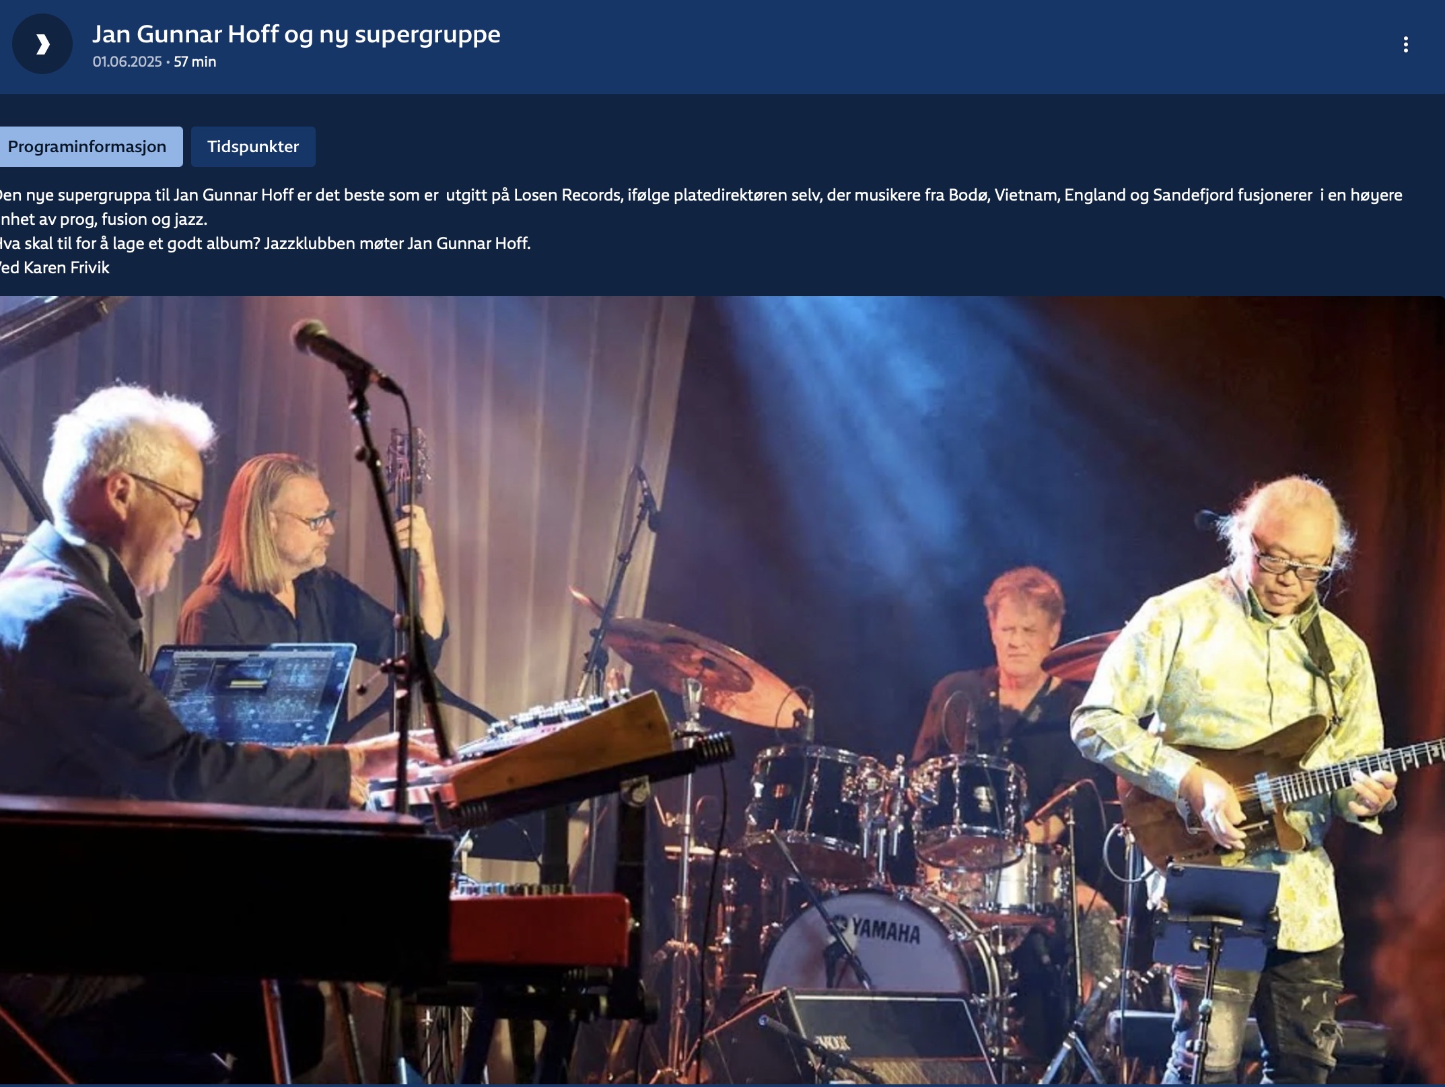This screenshot has width=1445, height=1087.
Task: Open the three-dot more options menu
Action: pyautogui.click(x=1405, y=44)
